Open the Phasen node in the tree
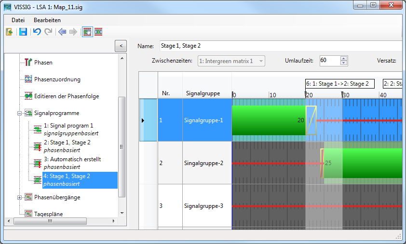 click(x=43, y=63)
